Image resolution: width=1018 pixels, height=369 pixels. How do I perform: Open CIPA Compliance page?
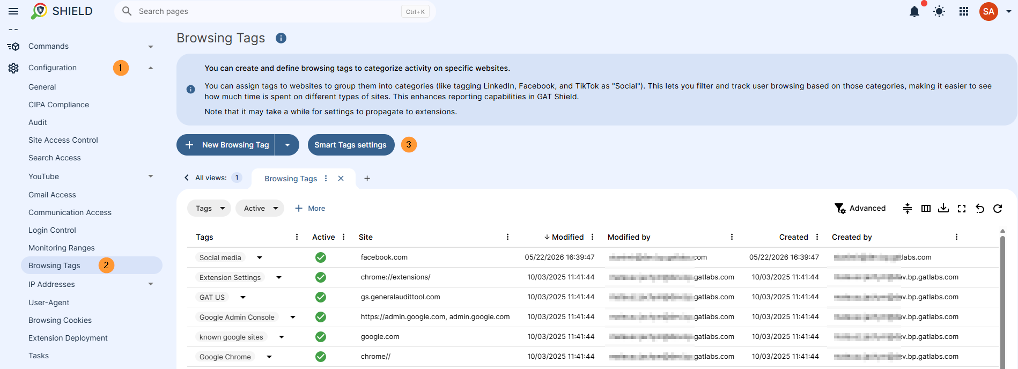tap(59, 105)
